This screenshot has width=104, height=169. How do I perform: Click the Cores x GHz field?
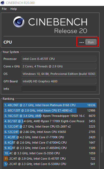click(x=59, y=66)
